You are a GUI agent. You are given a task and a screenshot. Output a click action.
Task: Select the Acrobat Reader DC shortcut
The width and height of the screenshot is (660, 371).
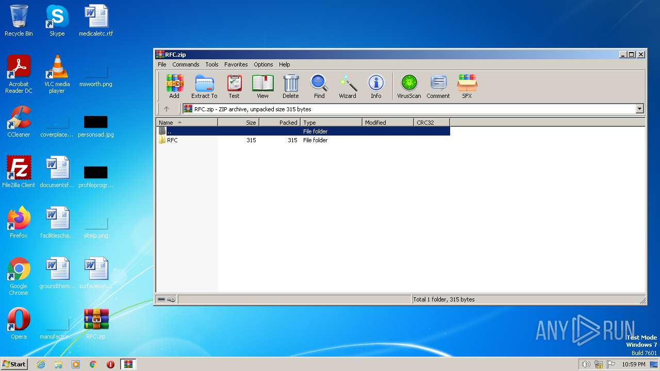(x=19, y=74)
